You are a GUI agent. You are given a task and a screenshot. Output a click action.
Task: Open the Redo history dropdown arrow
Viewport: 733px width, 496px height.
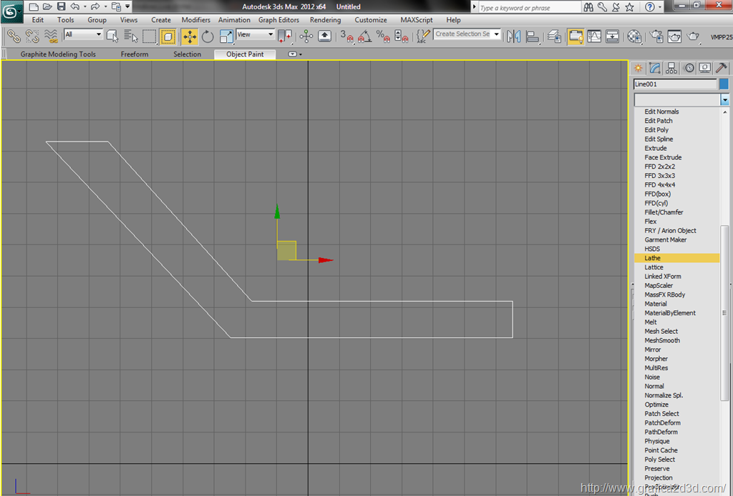coord(105,6)
